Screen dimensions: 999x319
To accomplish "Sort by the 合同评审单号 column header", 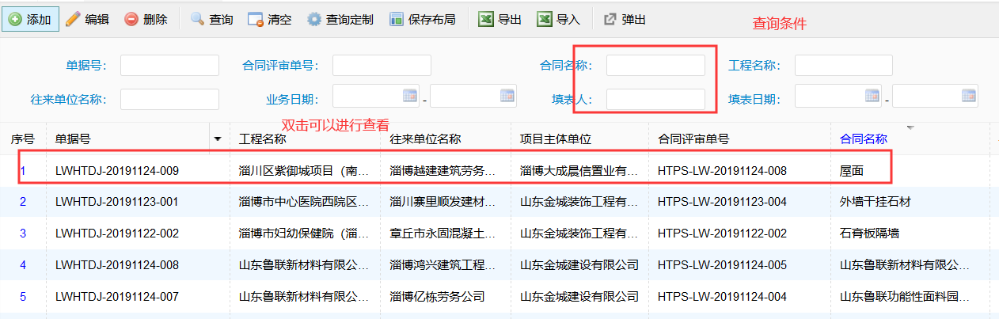I will click(693, 139).
